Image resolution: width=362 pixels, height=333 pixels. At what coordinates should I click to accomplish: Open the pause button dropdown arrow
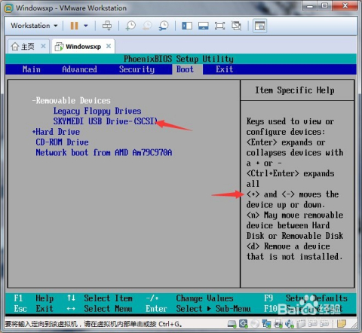86,26
